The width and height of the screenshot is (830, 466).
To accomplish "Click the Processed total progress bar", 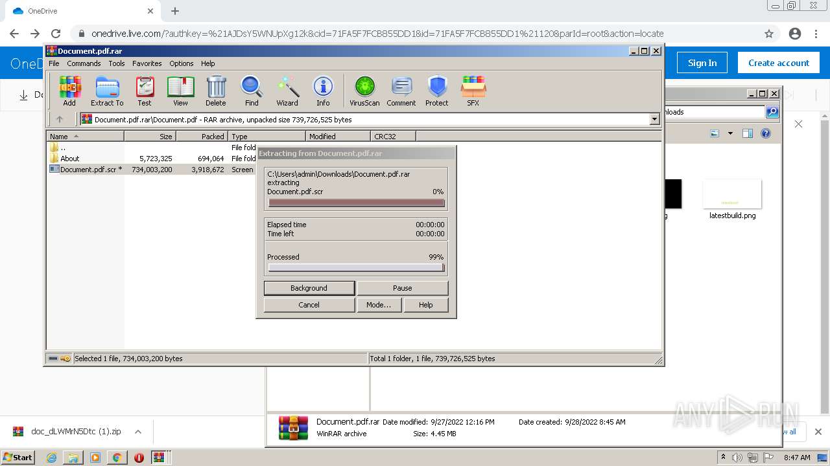I will coord(356,267).
